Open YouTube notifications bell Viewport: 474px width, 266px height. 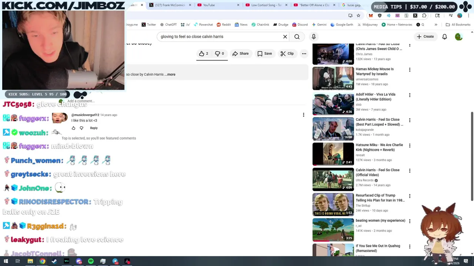pos(444,37)
